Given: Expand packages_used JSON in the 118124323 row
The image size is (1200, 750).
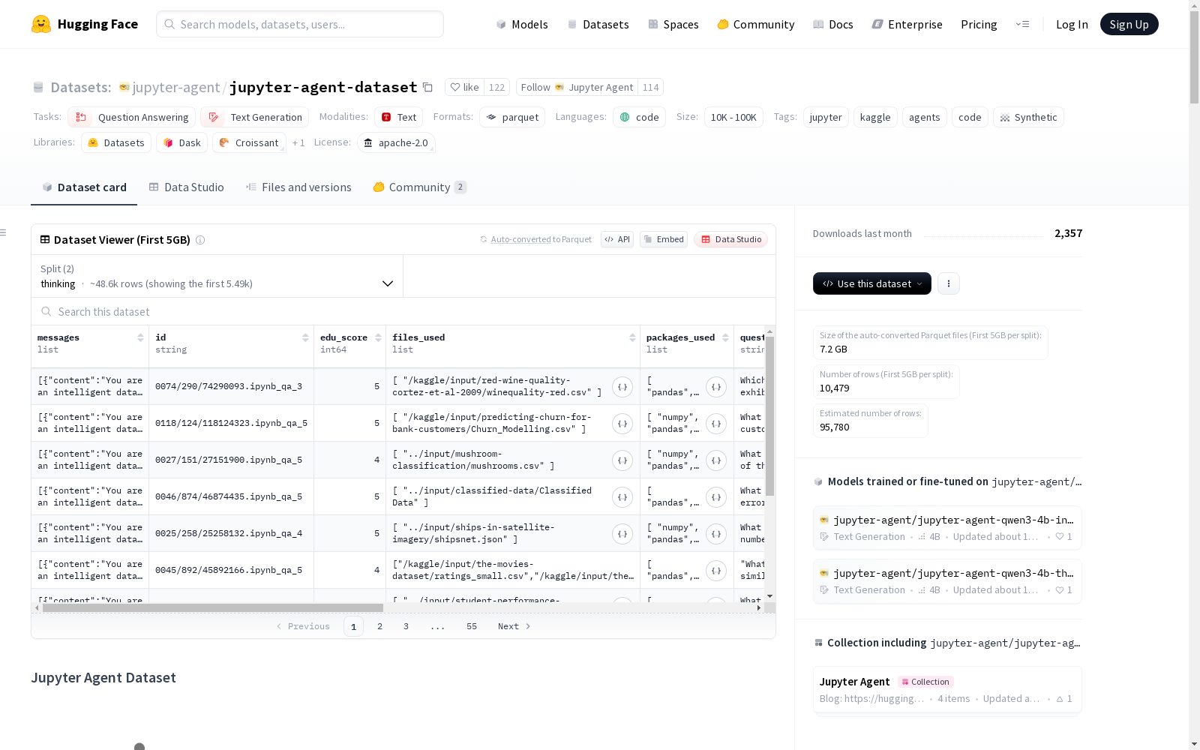Looking at the screenshot, I should click(x=716, y=424).
